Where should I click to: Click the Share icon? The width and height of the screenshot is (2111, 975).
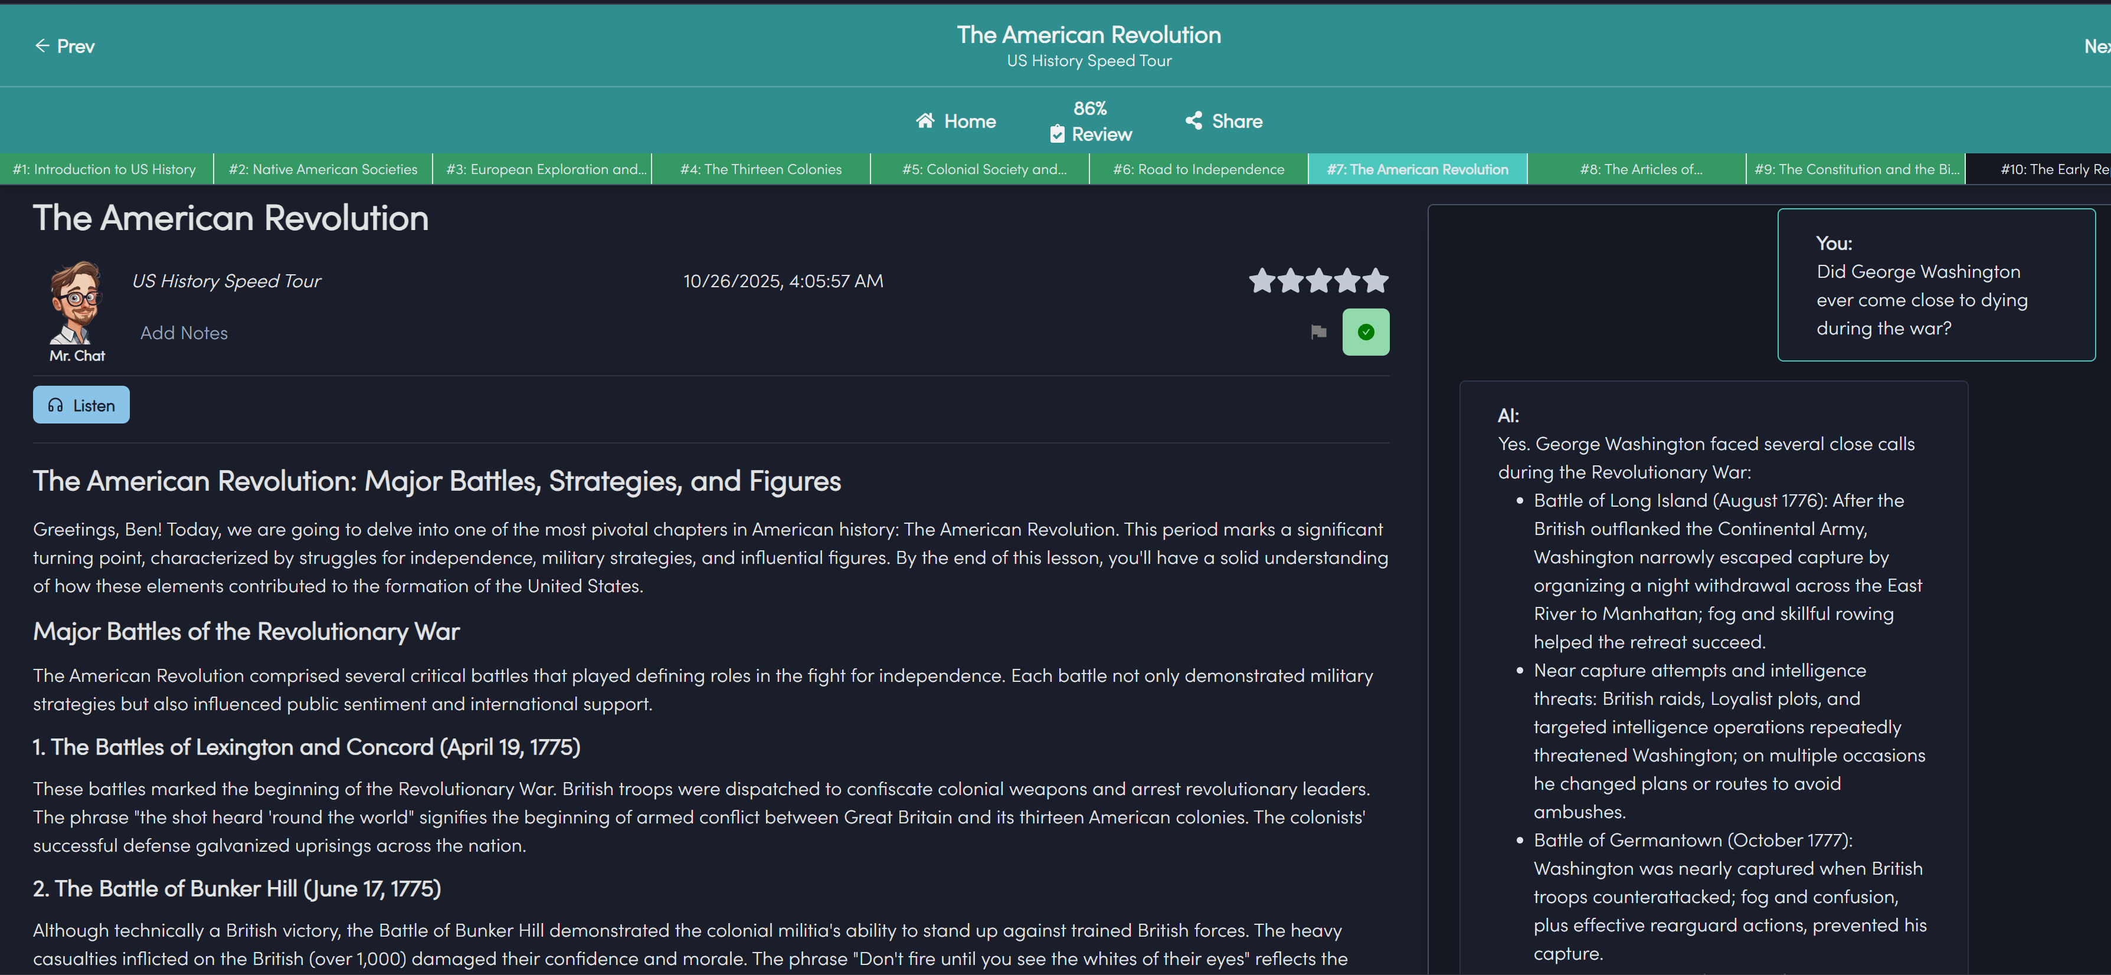point(1194,120)
